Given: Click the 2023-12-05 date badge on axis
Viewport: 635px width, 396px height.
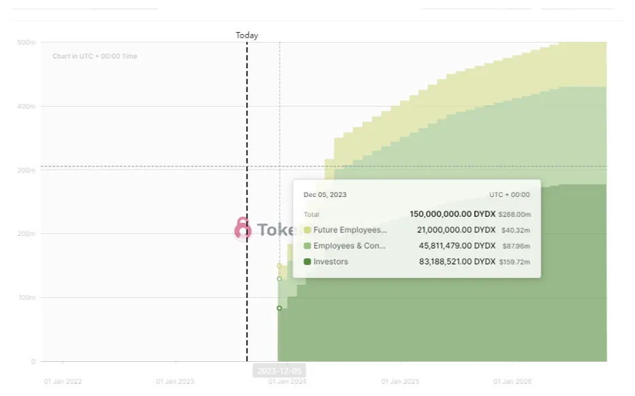Looking at the screenshot, I should [279, 371].
